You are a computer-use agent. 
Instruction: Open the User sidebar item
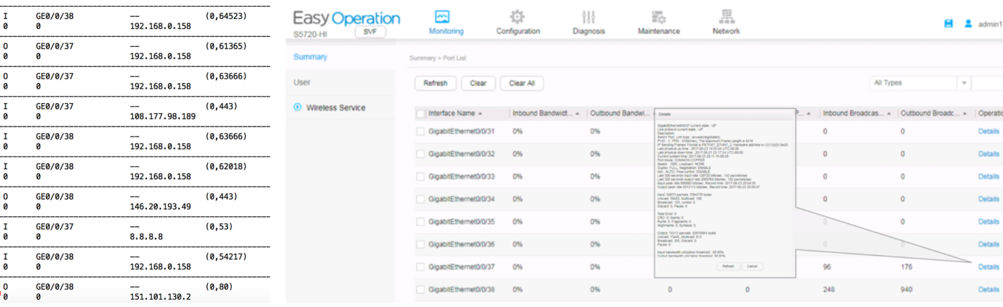[x=302, y=82]
